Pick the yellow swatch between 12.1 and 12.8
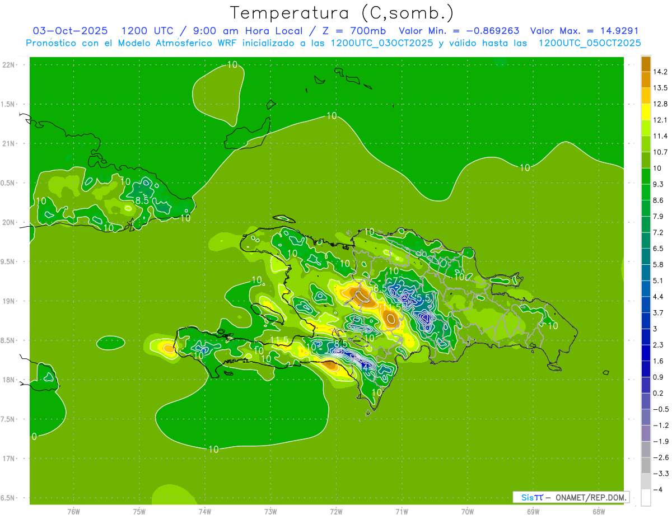Viewport: 672px width, 519px height. coord(646,112)
